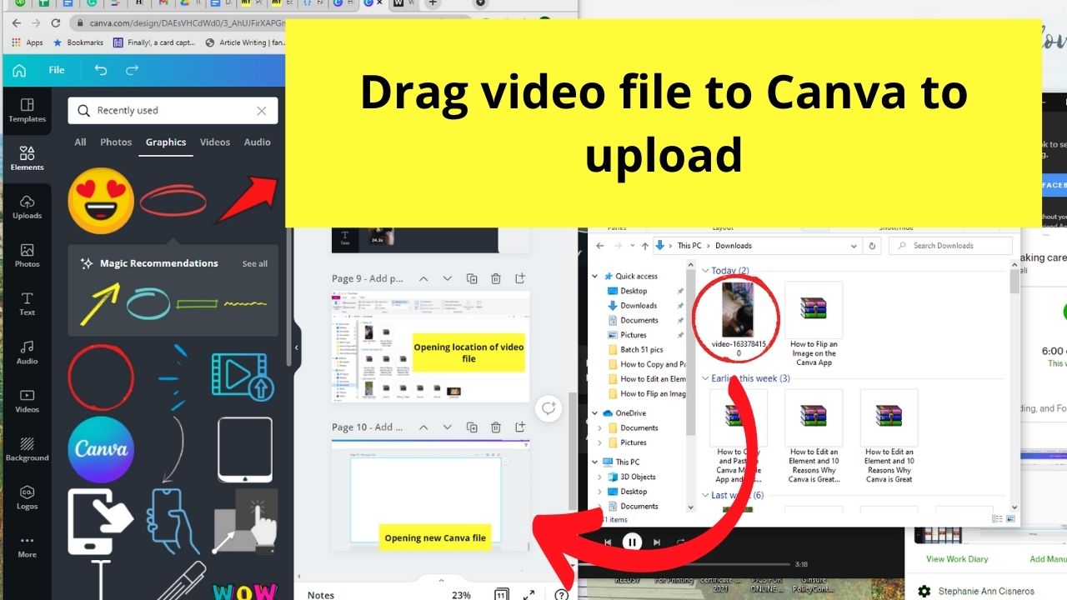Delete Page 10 with the trash icon
1067x600 pixels.
tap(496, 427)
